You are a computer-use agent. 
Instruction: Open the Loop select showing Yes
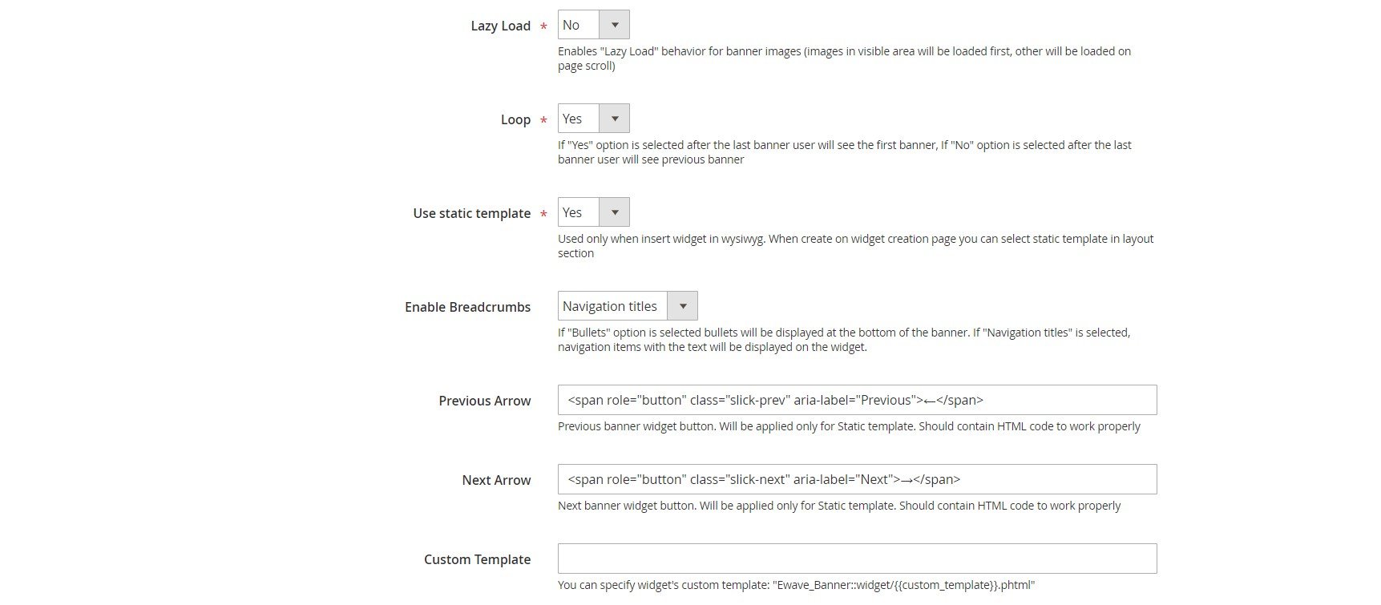click(594, 119)
